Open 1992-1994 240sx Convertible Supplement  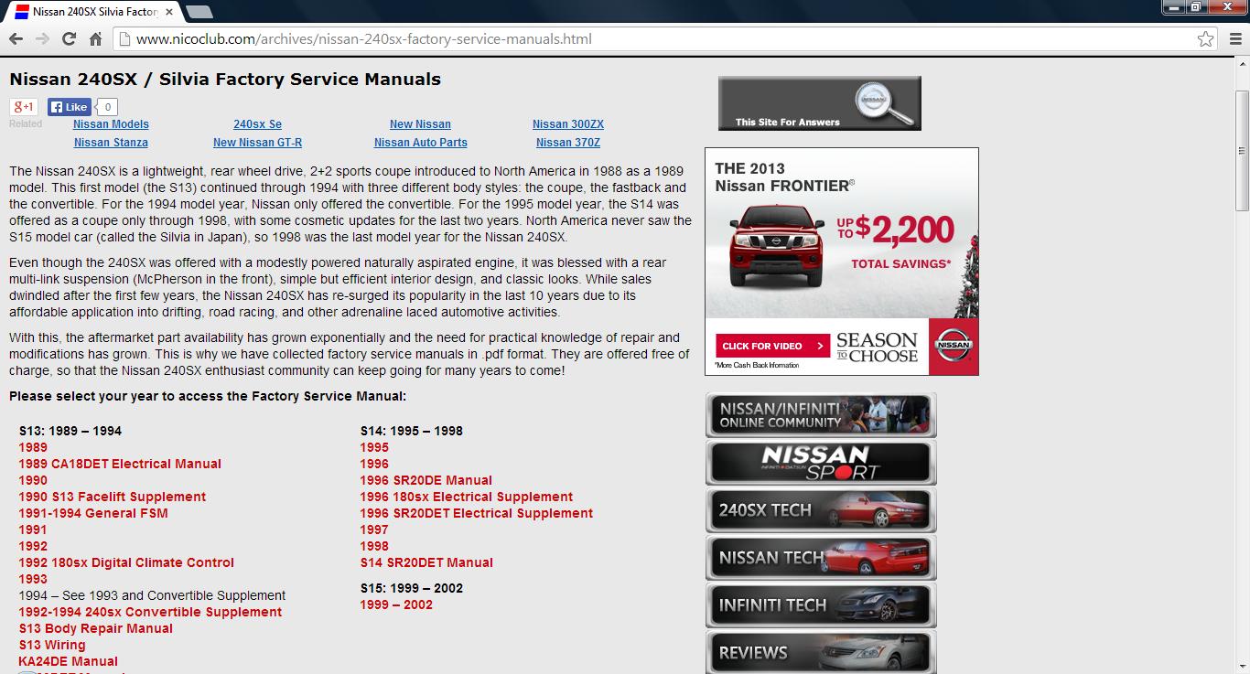pyautogui.click(x=150, y=612)
